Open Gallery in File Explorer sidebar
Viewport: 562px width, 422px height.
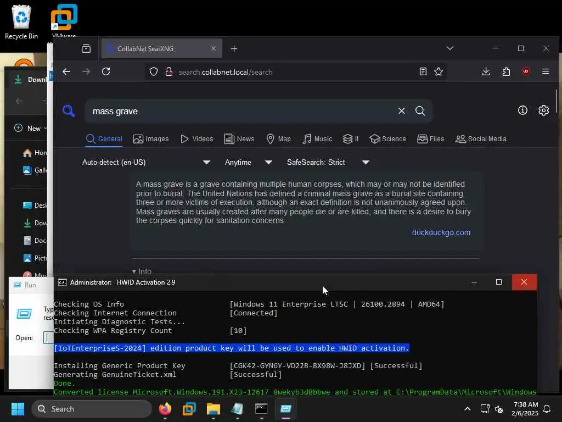pos(35,170)
